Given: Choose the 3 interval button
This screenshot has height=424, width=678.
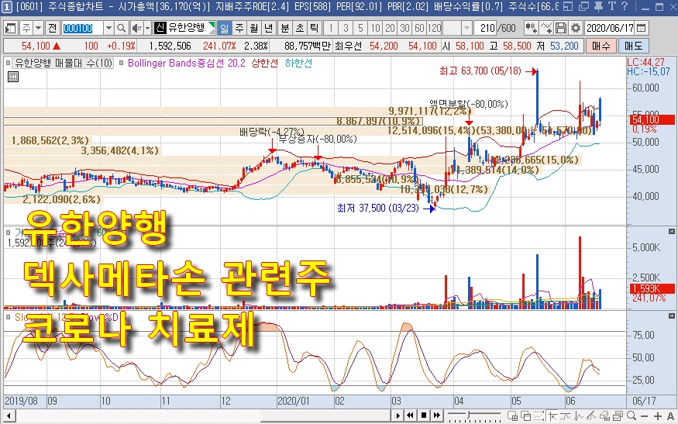Looking at the screenshot, I should [x=346, y=28].
